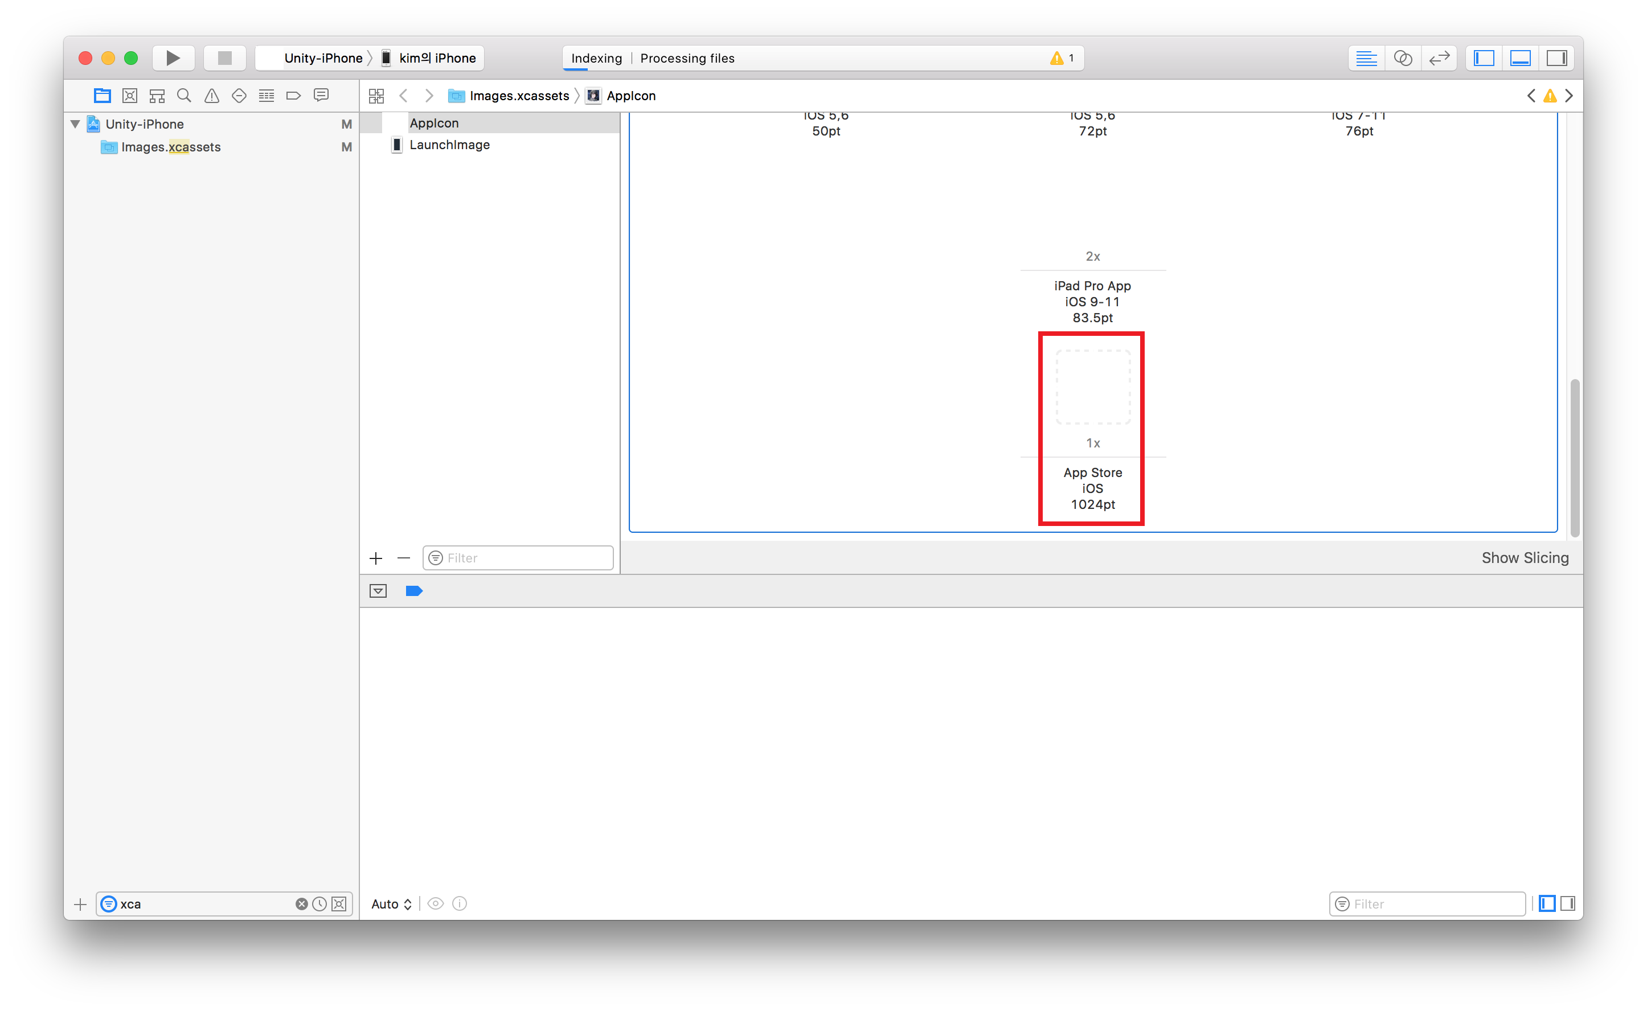The image size is (1647, 1011).
Task: Open the Auto variables scope dropdown
Action: coord(391,904)
